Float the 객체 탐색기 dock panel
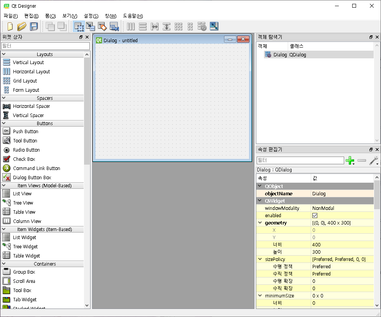This screenshot has width=381, height=317. 371,37
